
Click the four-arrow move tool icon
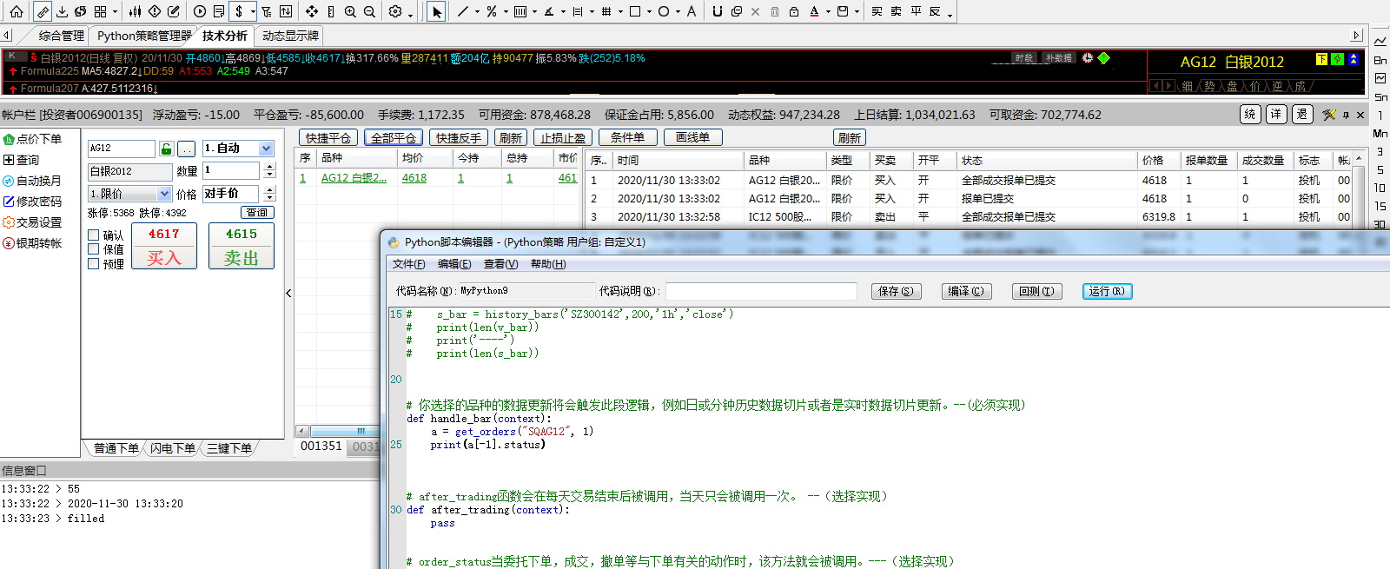[x=312, y=11]
